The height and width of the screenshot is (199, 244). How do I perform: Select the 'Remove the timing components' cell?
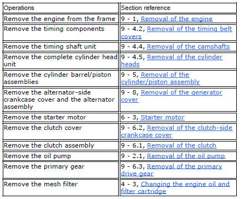(60, 33)
